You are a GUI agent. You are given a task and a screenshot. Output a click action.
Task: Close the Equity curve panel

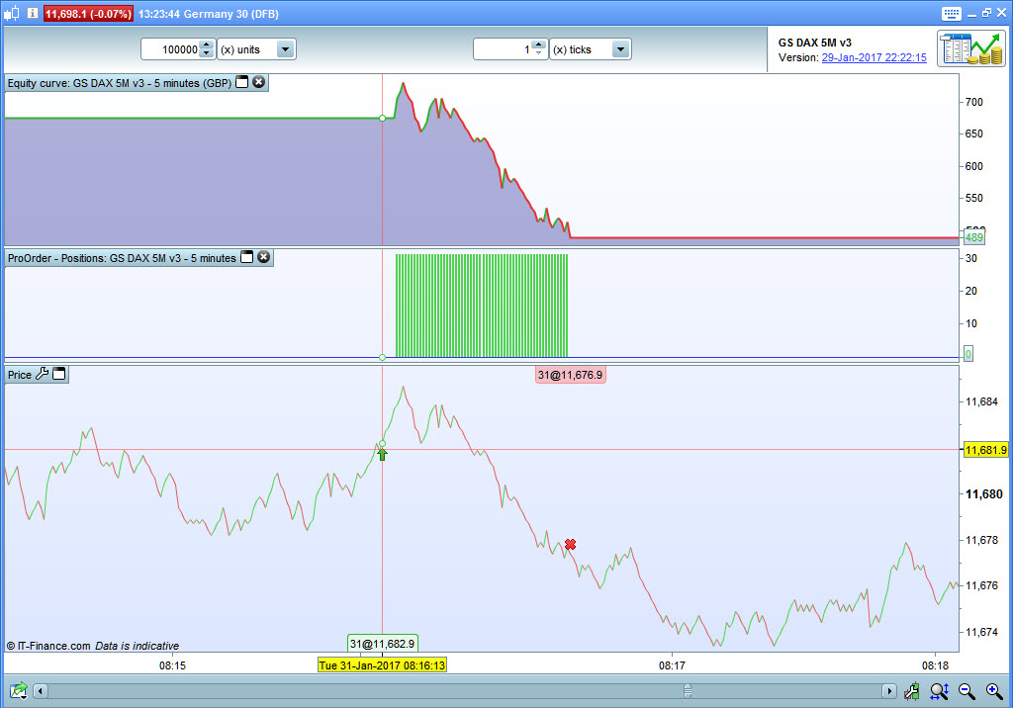tap(258, 82)
